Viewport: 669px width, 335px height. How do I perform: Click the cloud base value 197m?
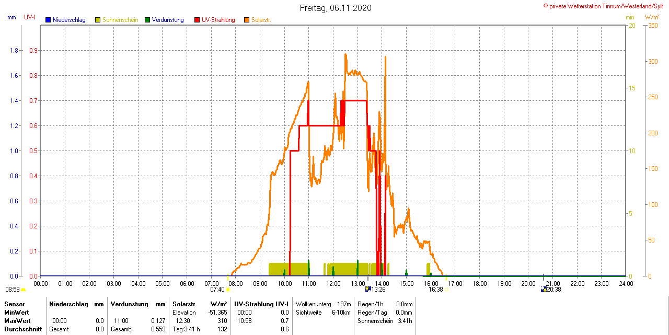click(344, 304)
